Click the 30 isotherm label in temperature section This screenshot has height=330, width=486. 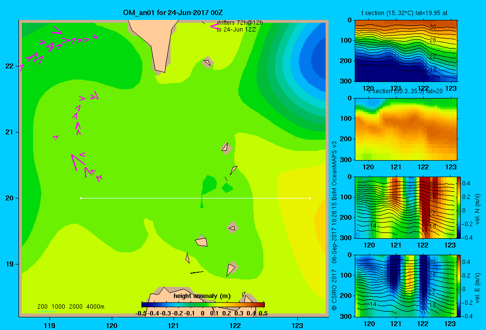[433, 27]
